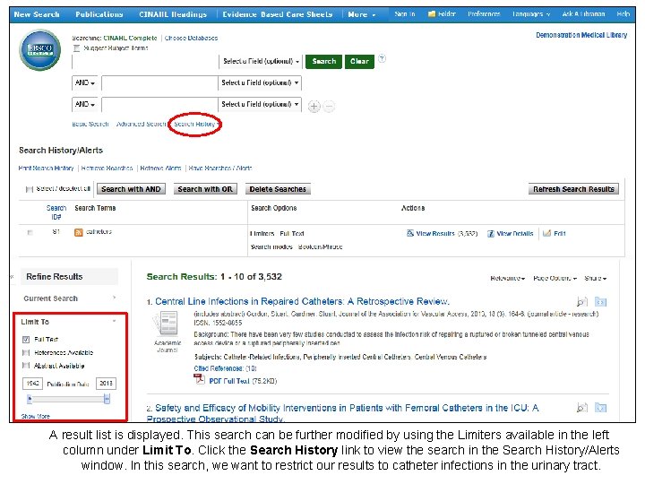The height and width of the screenshot is (484, 645).
Task: Open Preferences
Action: (484, 14)
